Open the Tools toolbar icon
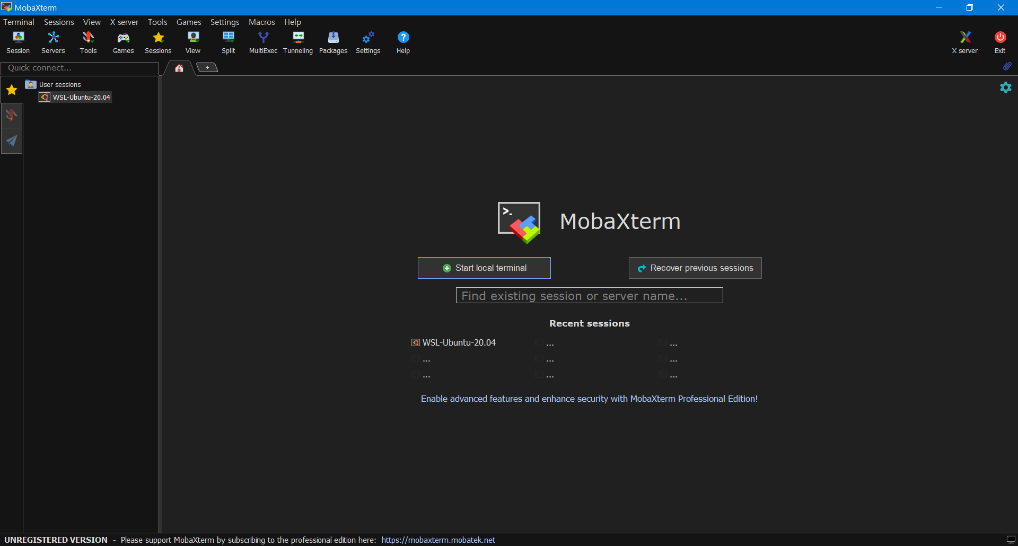 [x=88, y=42]
